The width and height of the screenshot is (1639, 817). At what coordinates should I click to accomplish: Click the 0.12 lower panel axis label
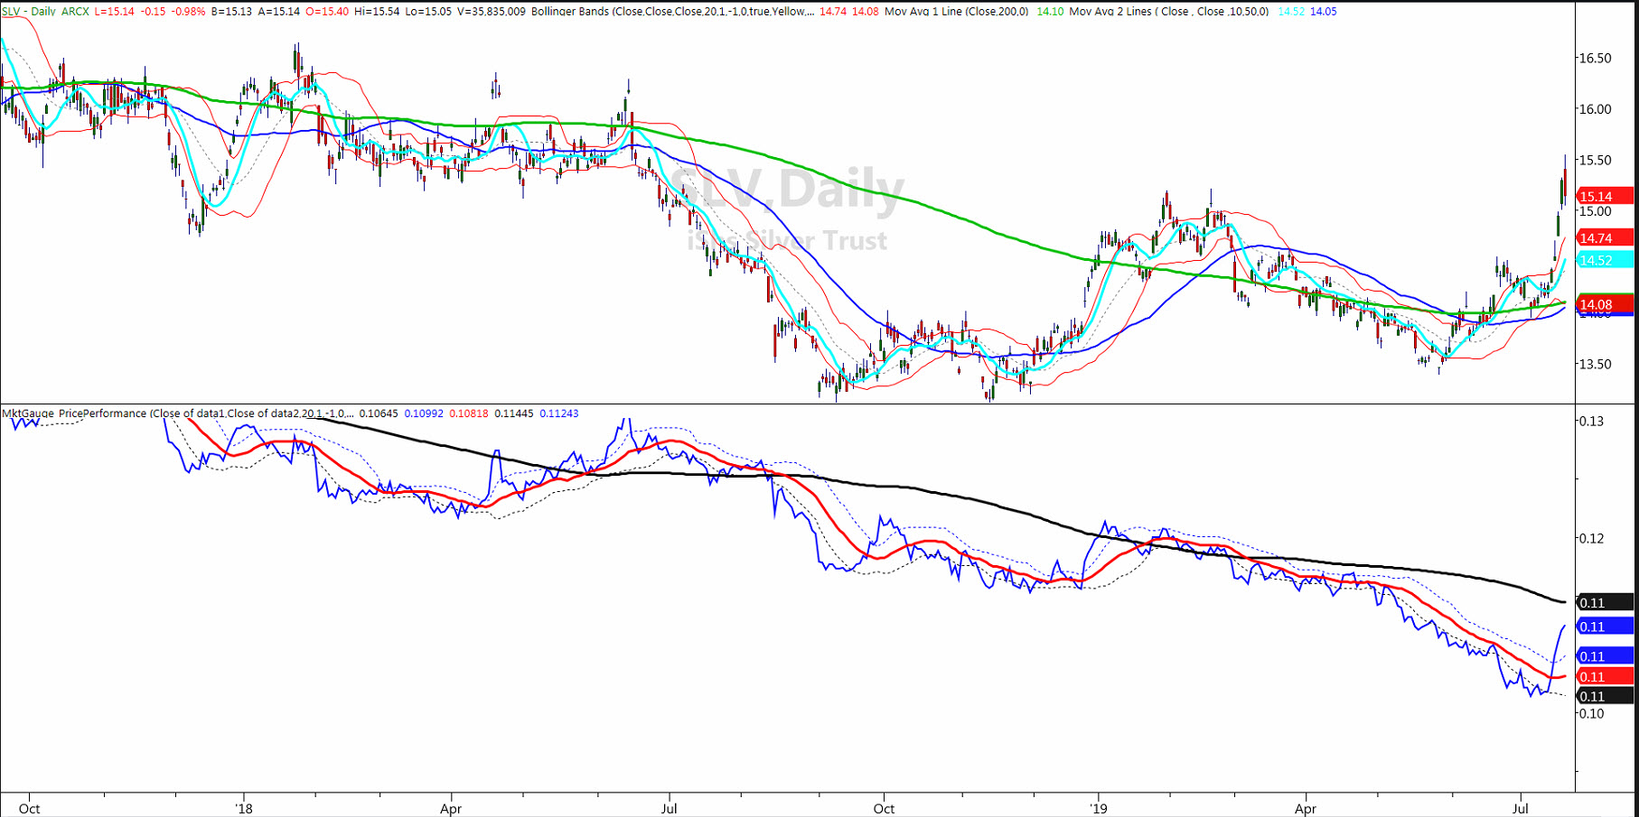(x=1592, y=539)
